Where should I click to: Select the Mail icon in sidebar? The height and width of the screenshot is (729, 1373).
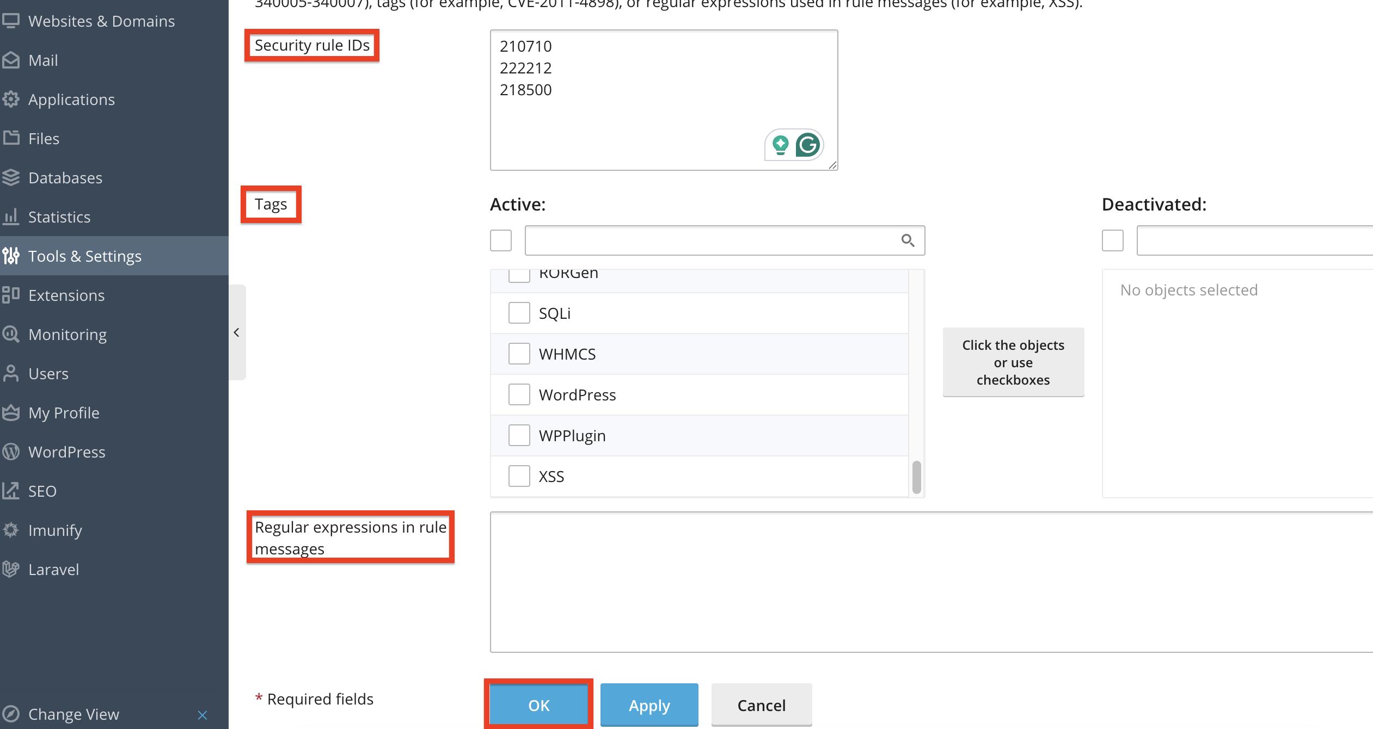point(11,60)
